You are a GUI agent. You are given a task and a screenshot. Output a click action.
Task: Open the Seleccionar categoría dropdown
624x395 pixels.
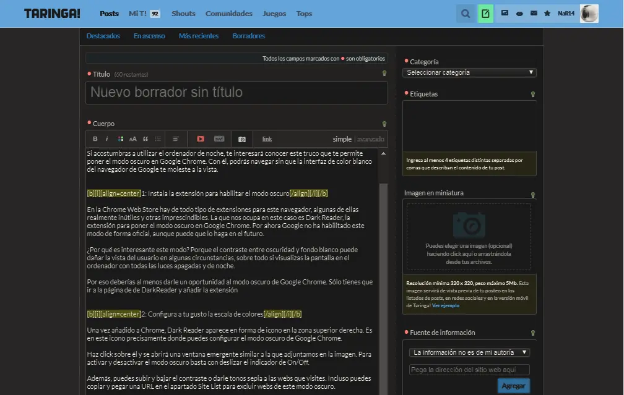(x=470, y=72)
